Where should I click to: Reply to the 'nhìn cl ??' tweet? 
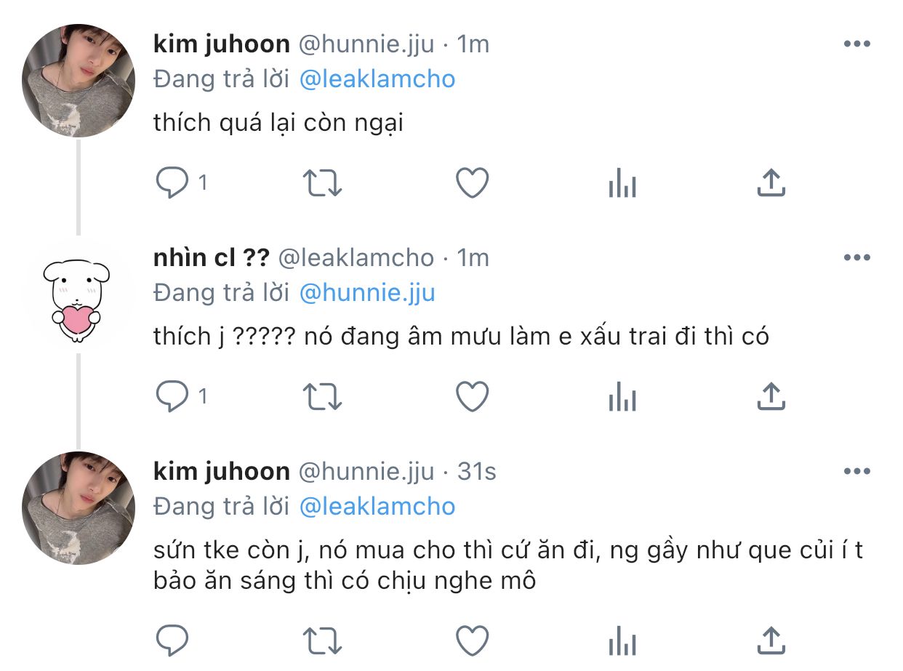pos(173,397)
